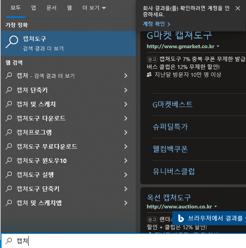Click the search icon beside 캡쳐도구 실행
Image resolution: width=246 pixels, height=248 pixels.
pos(9,175)
